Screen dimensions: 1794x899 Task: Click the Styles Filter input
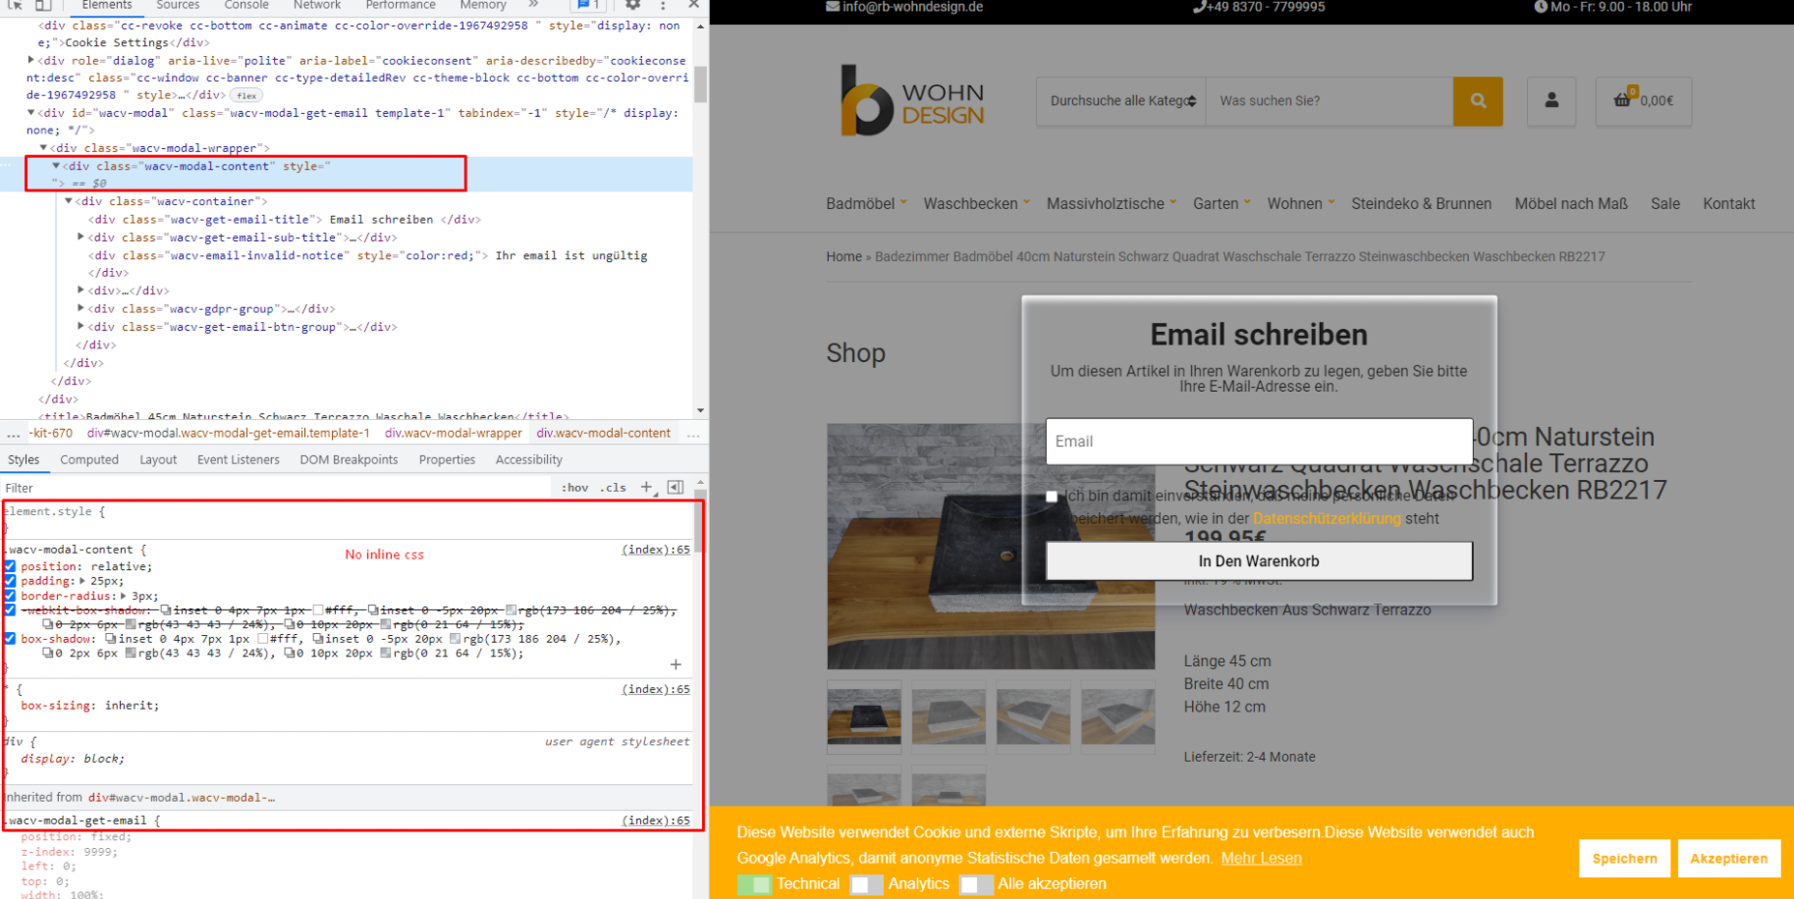click(275, 488)
